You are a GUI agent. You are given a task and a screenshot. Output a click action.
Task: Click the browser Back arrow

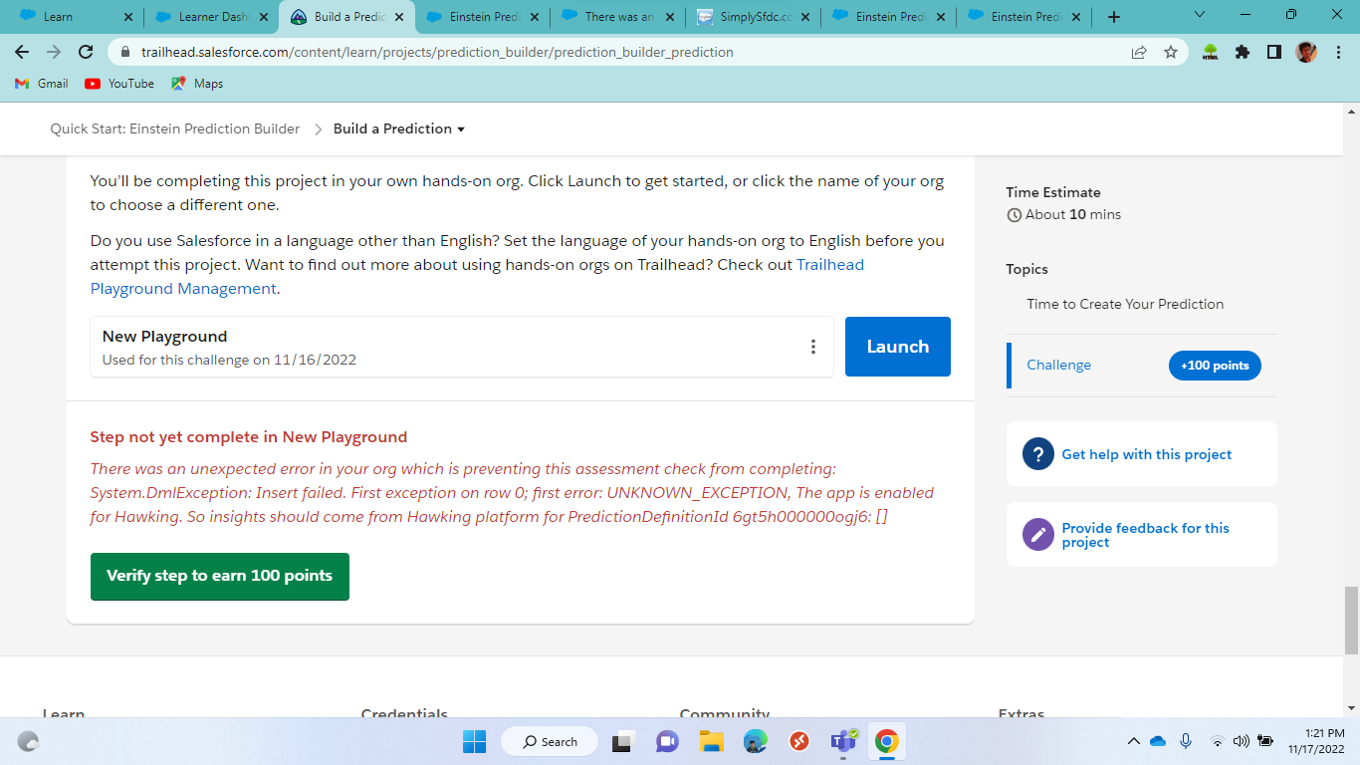(x=22, y=52)
